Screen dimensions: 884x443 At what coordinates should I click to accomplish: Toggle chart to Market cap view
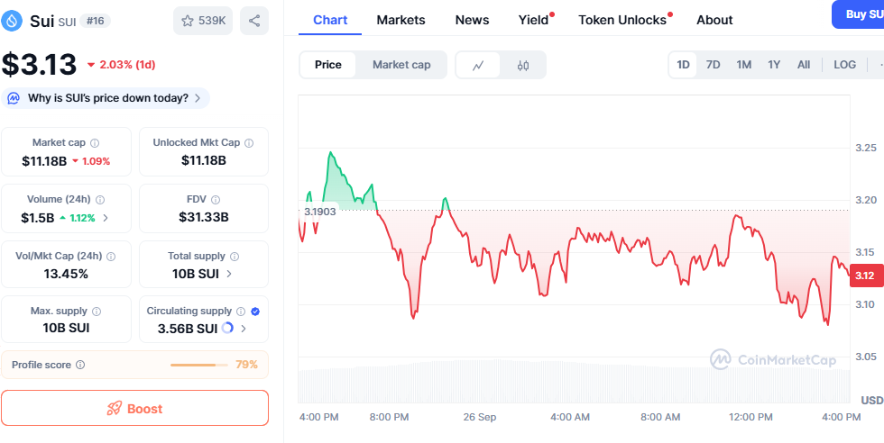tap(401, 65)
